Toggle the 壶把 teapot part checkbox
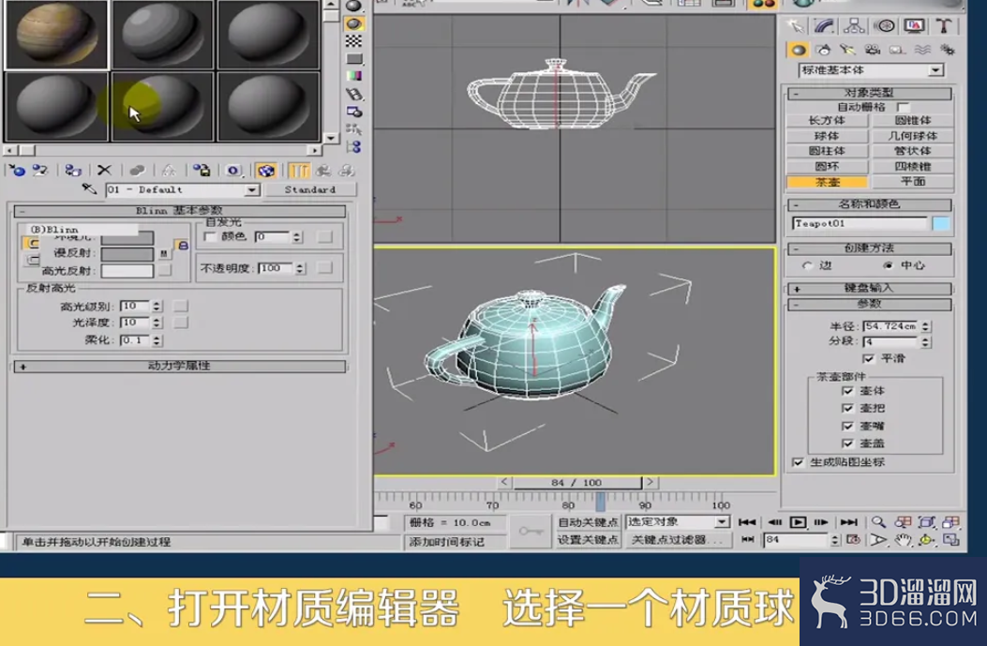987x646 pixels. point(847,408)
